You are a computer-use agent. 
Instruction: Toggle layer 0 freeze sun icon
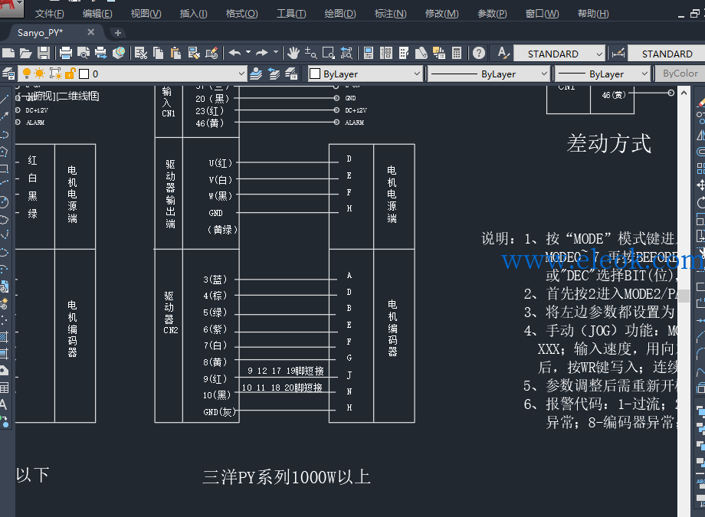(x=40, y=74)
